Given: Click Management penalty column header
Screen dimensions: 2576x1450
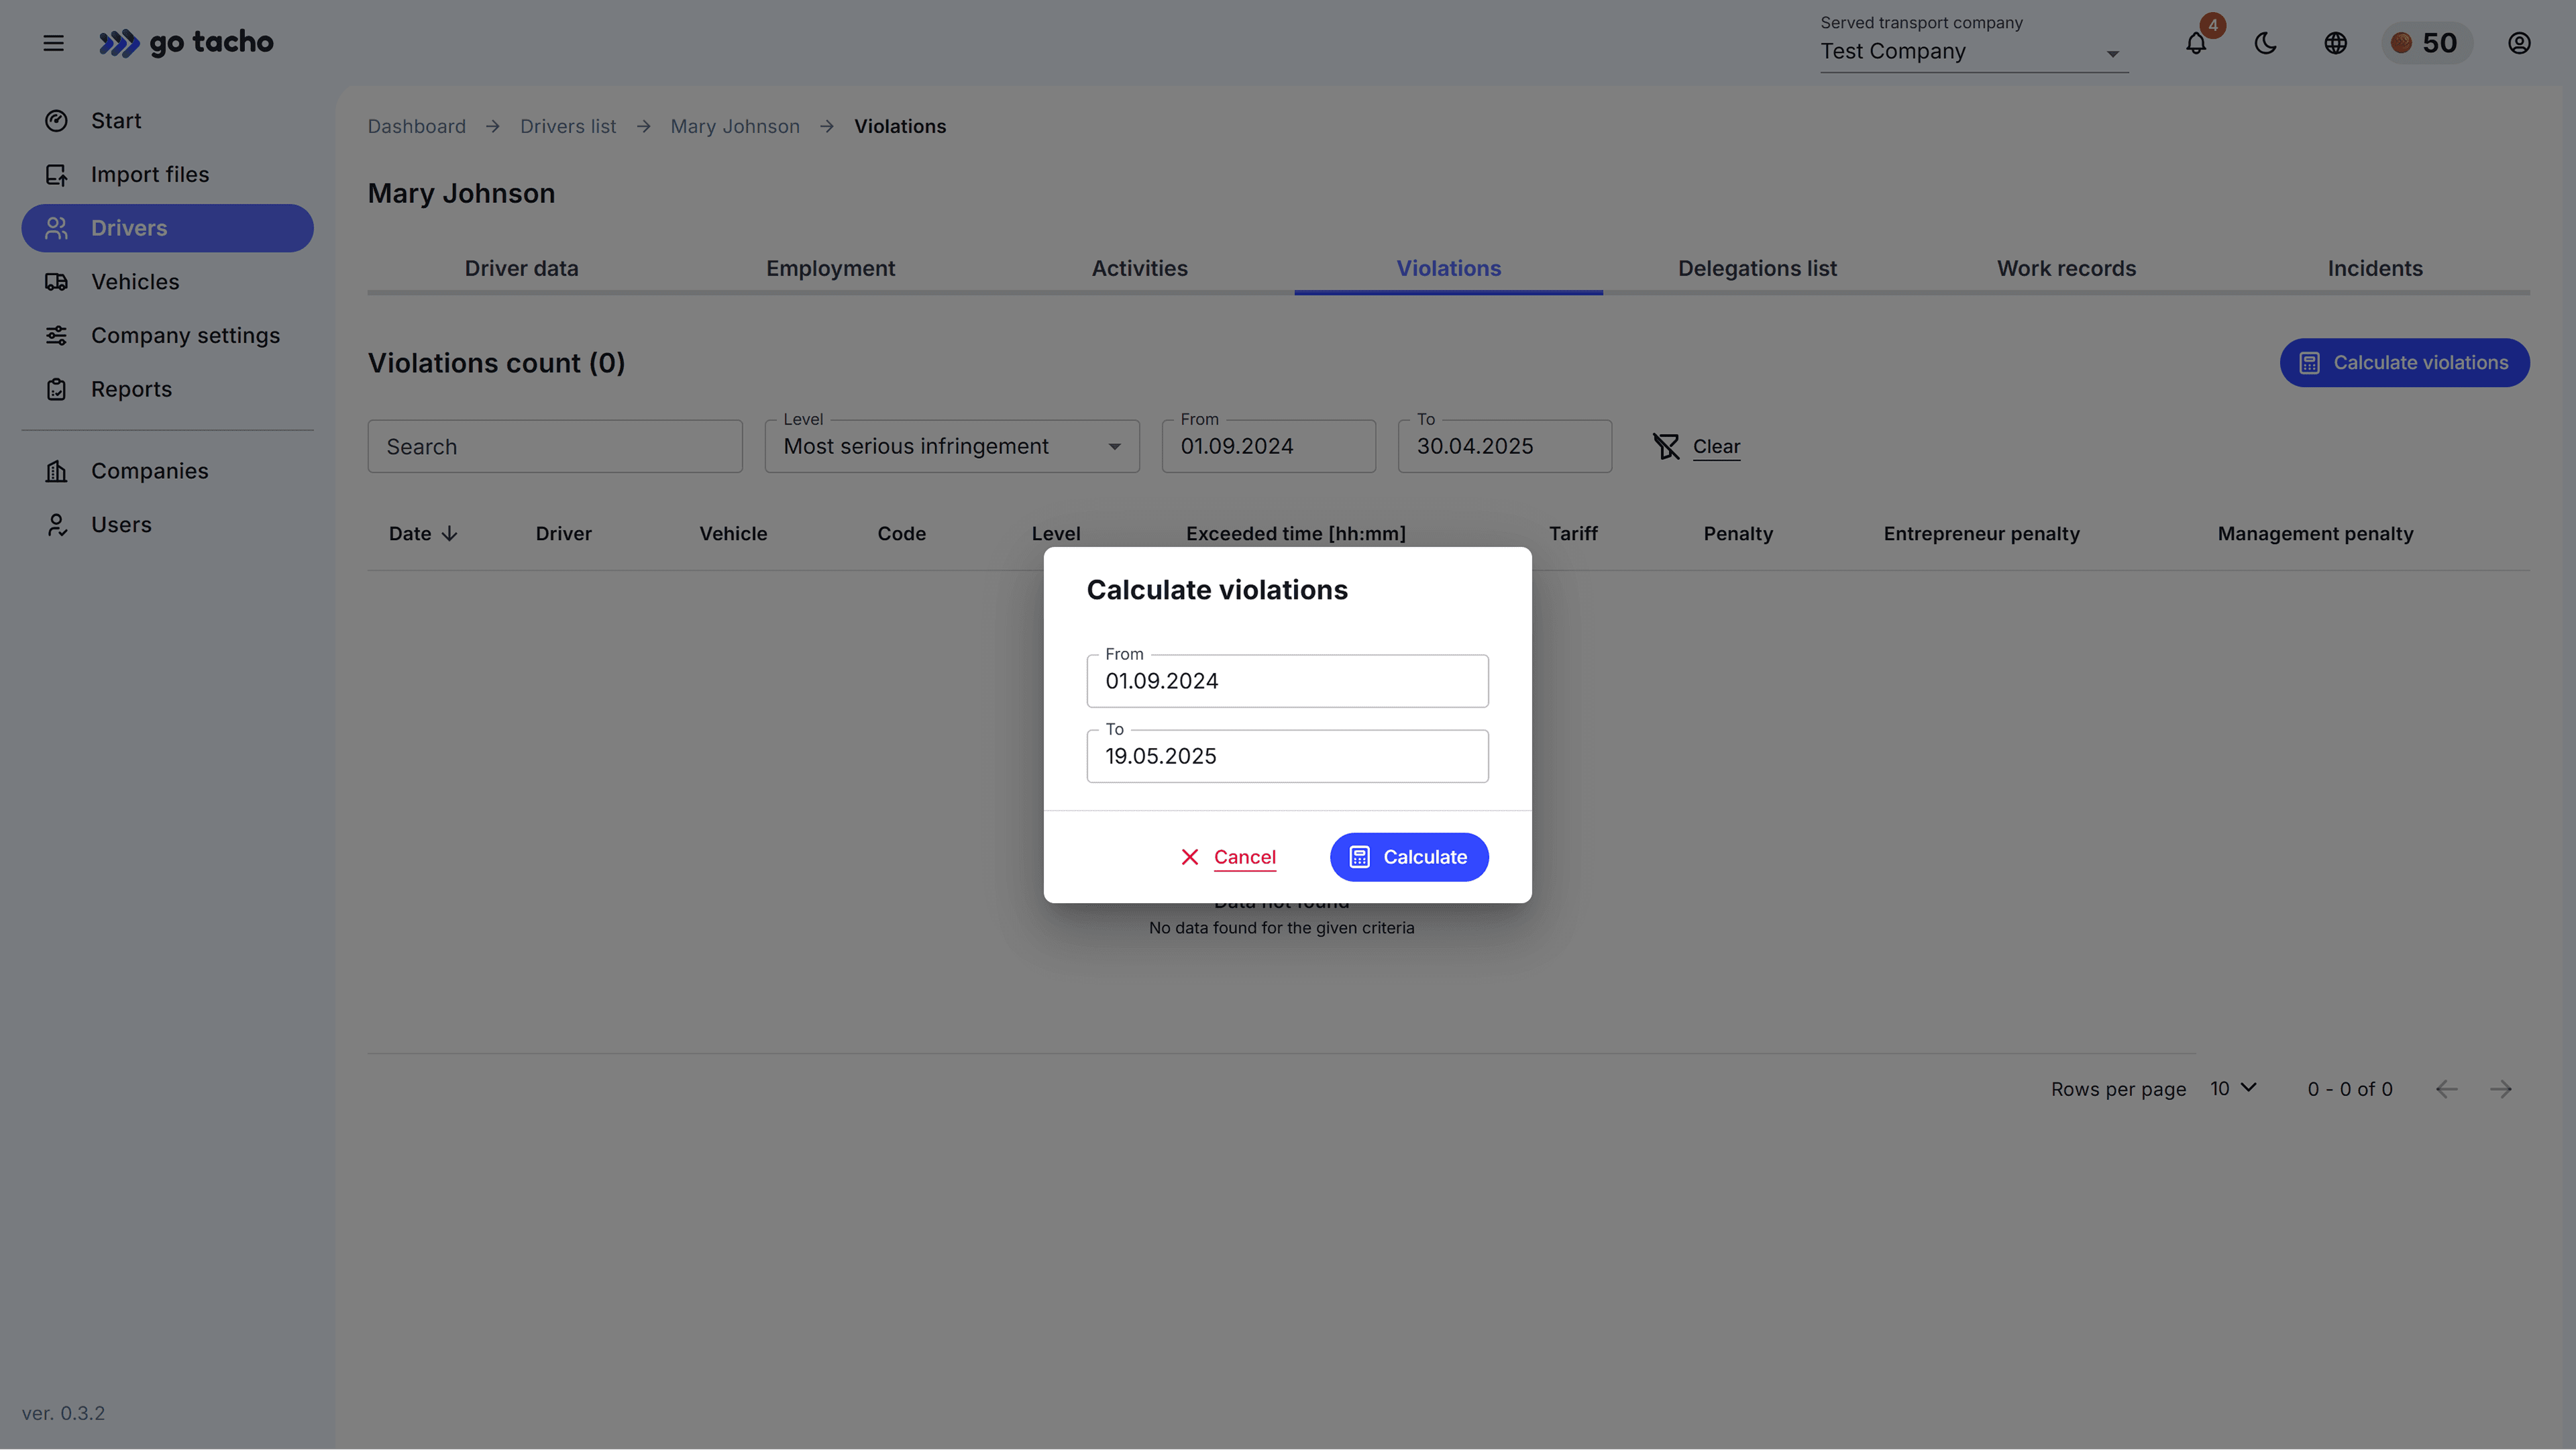Looking at the screenshot, I should pos(2315,534).
